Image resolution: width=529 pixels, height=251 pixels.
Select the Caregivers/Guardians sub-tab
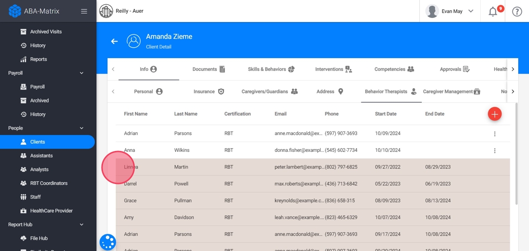pos(269,92)
